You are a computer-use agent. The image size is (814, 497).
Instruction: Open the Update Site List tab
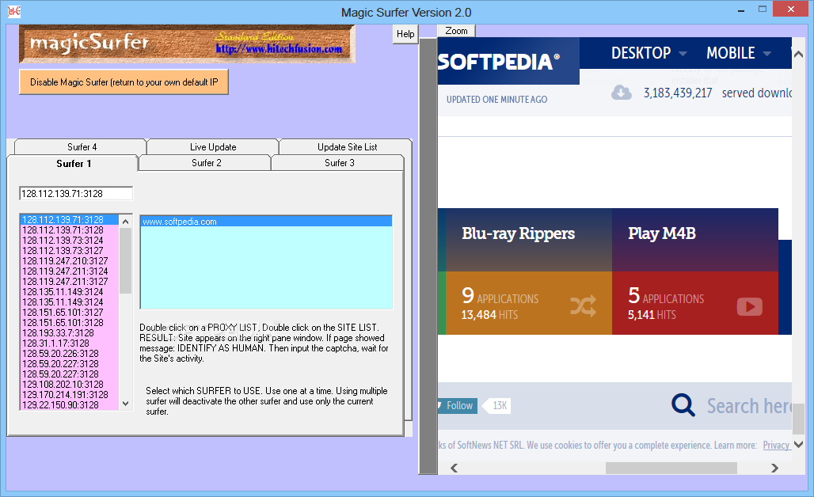(347, 147)
